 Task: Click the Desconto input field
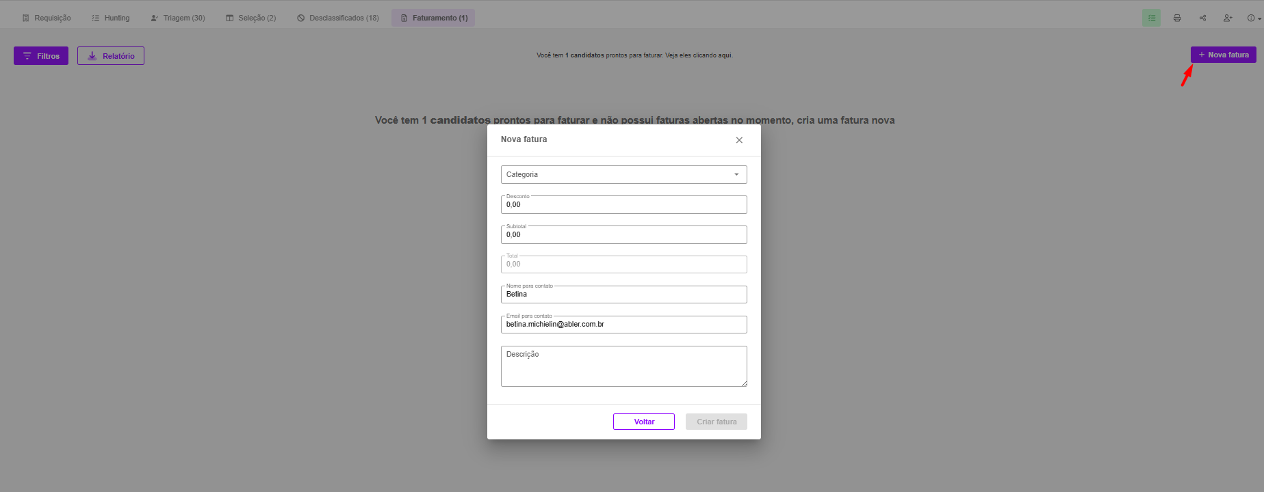pos(624,204)
